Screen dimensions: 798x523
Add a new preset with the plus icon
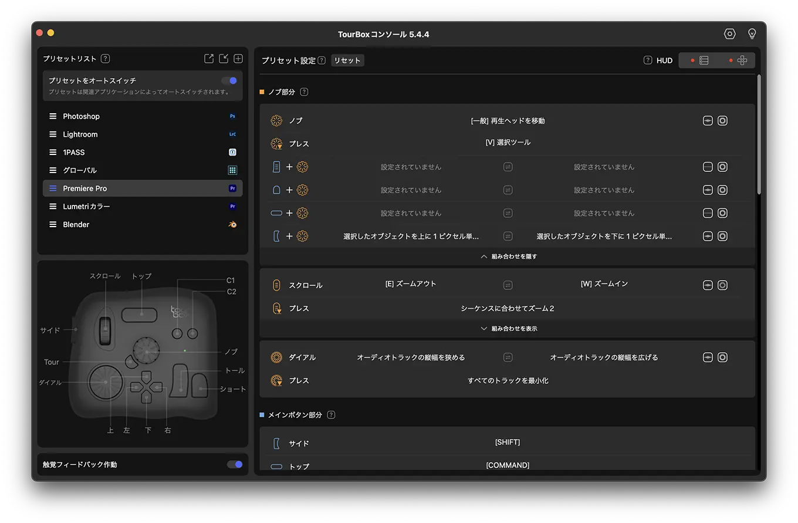(238, 59)
